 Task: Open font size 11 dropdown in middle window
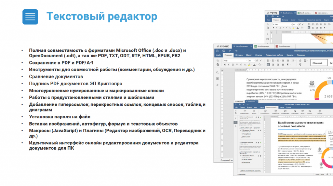click(x=251, y=60)
